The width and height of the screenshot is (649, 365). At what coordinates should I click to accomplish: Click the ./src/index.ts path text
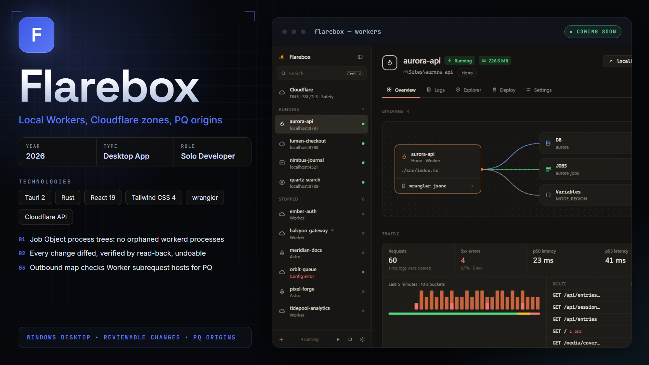(x=420, y=171)
